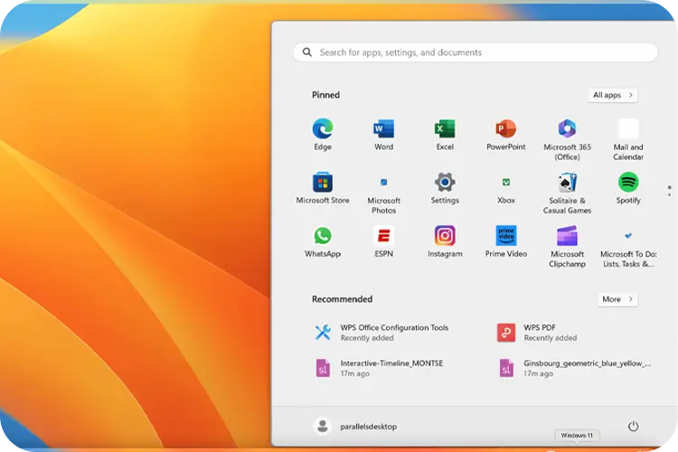Viewport: 678px width, 452px height.
Task: Open Microsoft Edge from pinned apps
Action: pyautogui.click(x=323, y=129)
